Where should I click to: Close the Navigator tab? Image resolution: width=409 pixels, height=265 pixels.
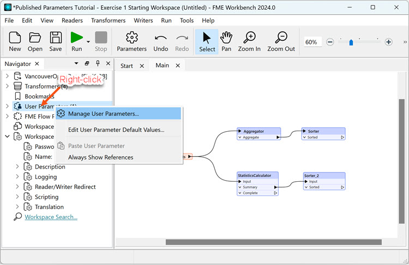pos(37,64)
